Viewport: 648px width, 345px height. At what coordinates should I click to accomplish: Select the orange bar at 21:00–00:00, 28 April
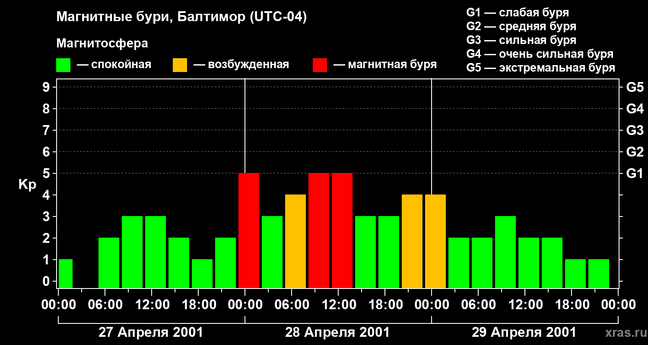(x=412, y=241)
